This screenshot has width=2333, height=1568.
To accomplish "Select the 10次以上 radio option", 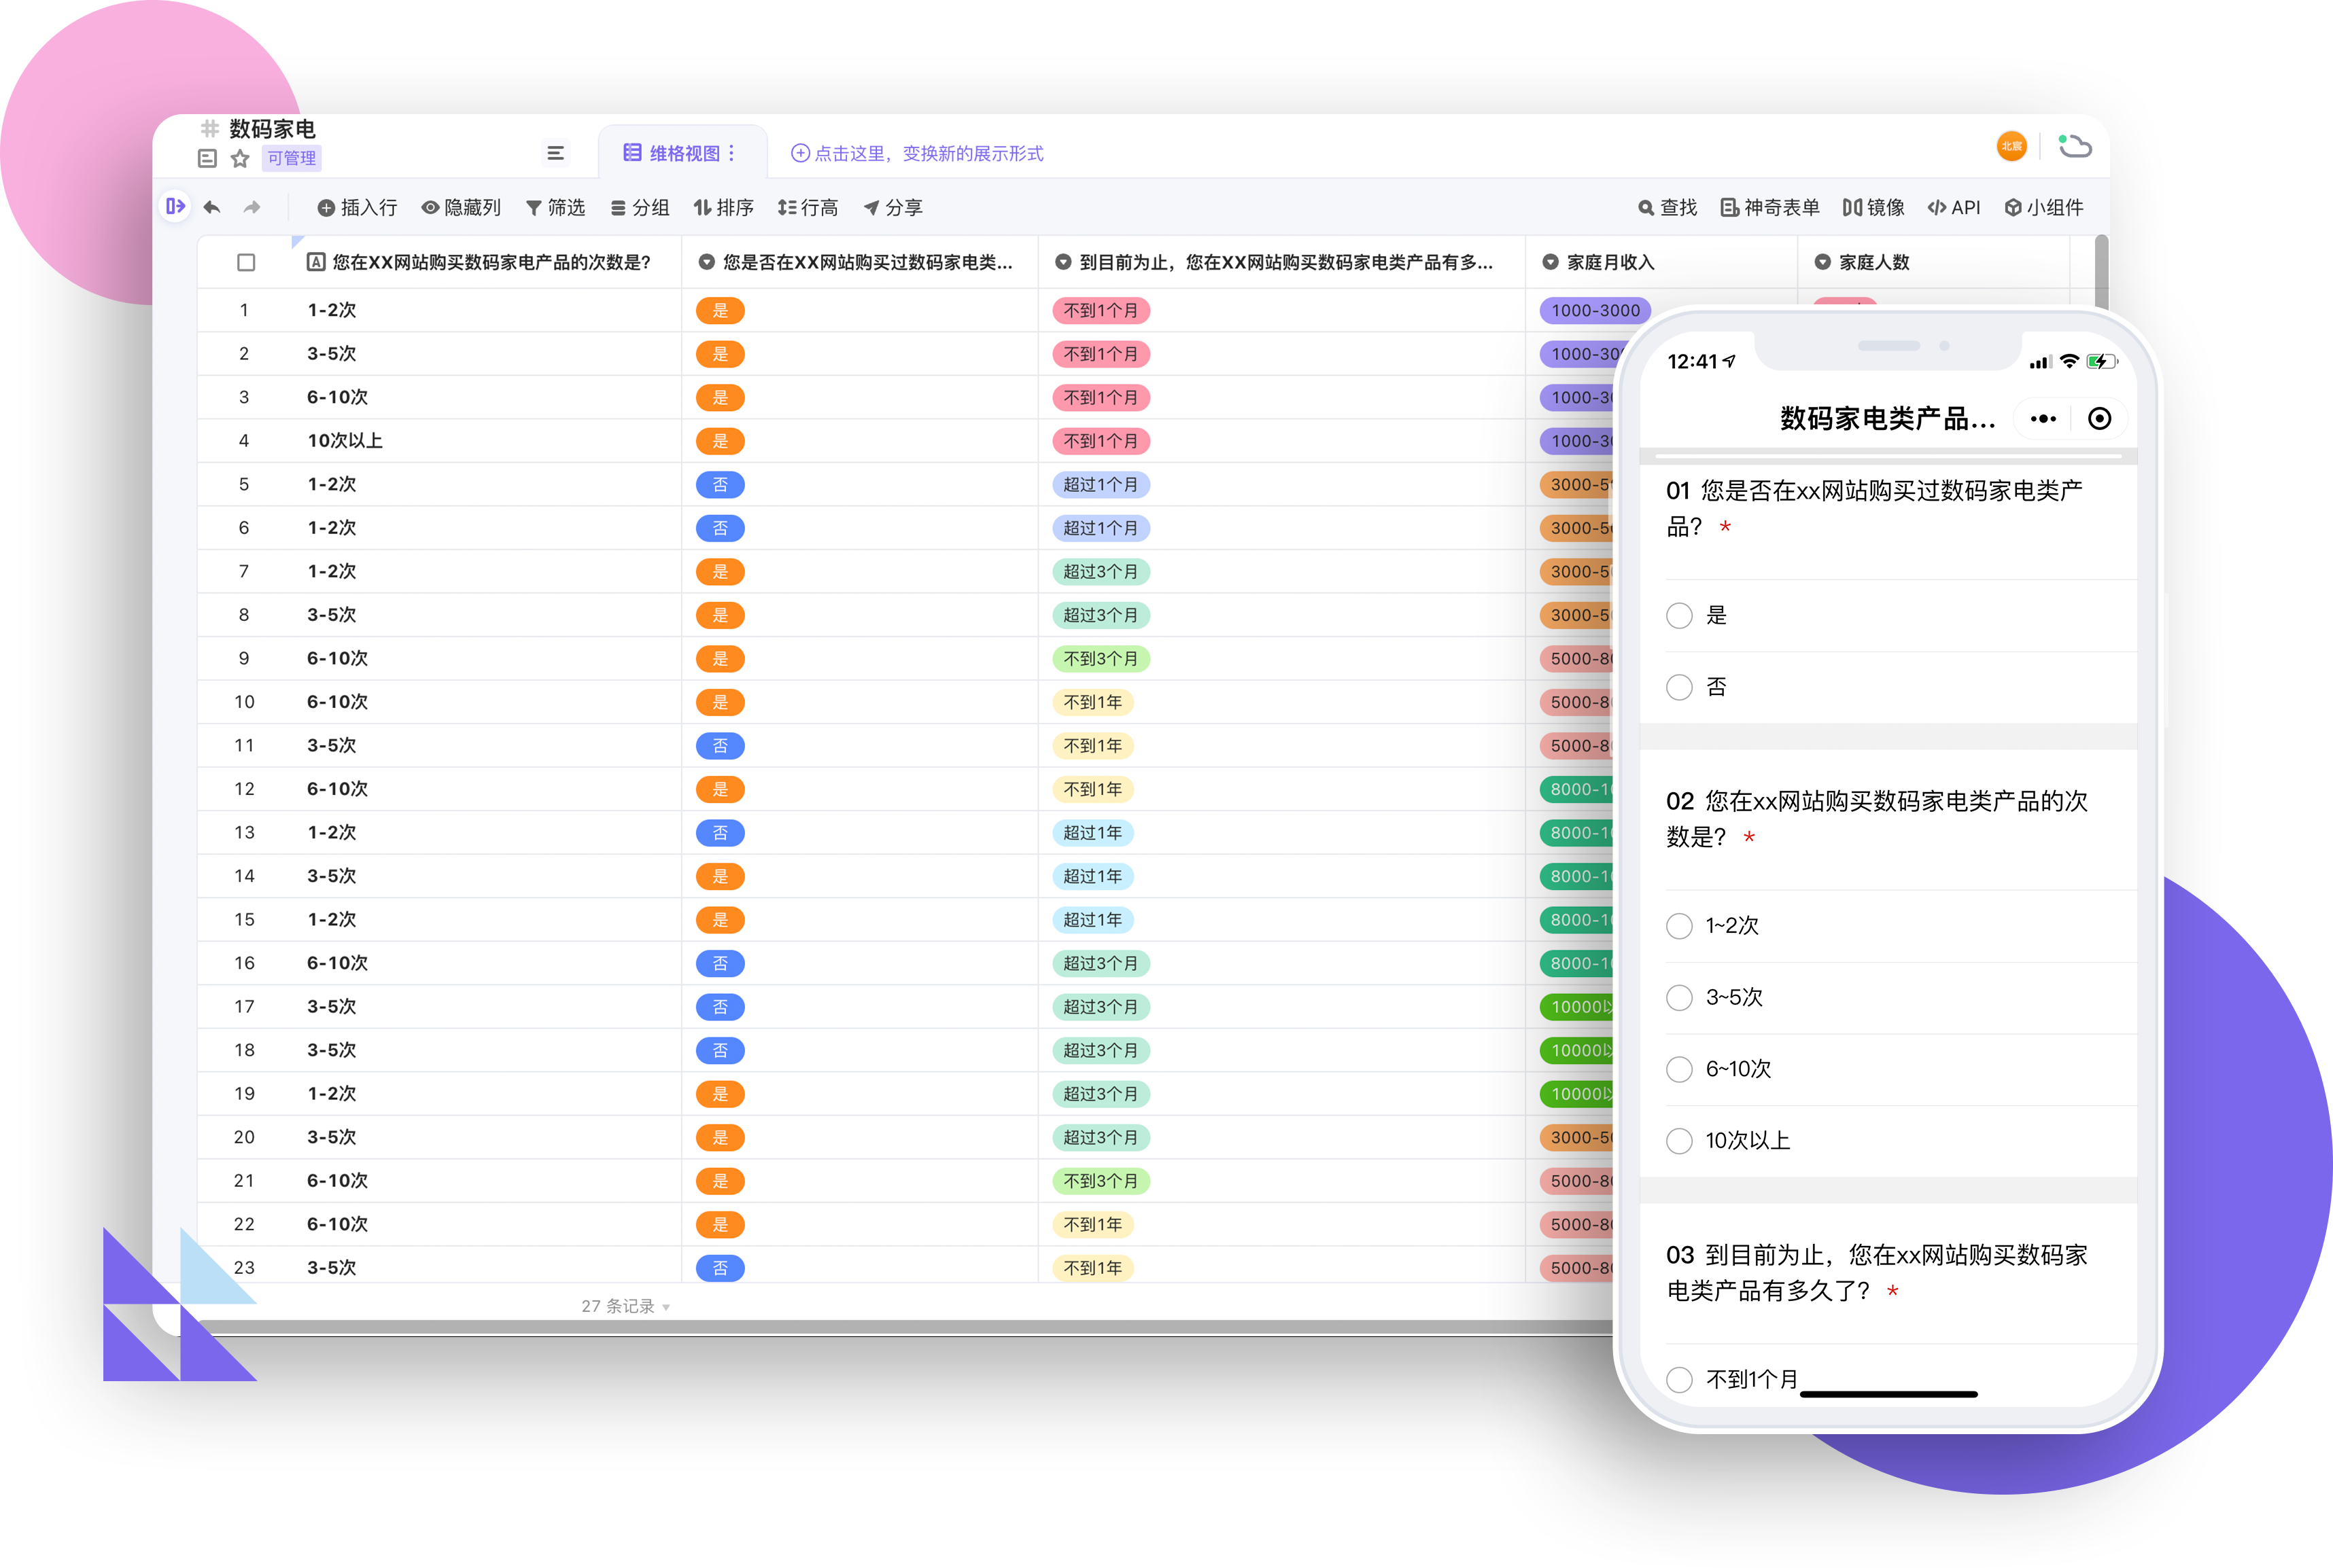I will (x=1679, y=1140).
